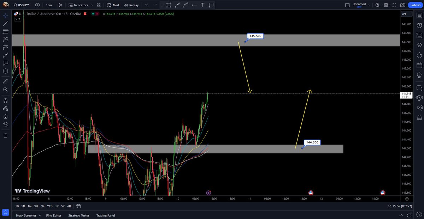Toggle fullscreen mode

pos(394,5)
